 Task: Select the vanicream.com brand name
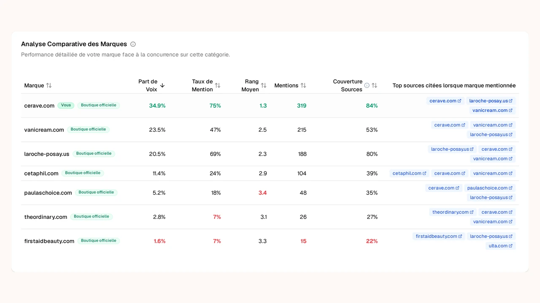pyautogui.click(x=44, y=130)
